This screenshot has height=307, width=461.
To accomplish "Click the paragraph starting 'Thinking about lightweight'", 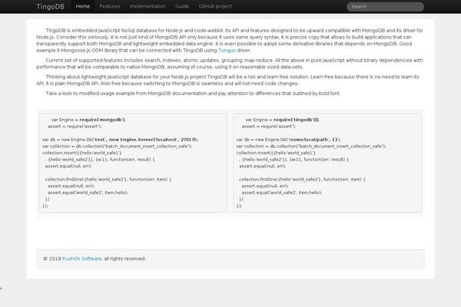I will click(228, 80).
